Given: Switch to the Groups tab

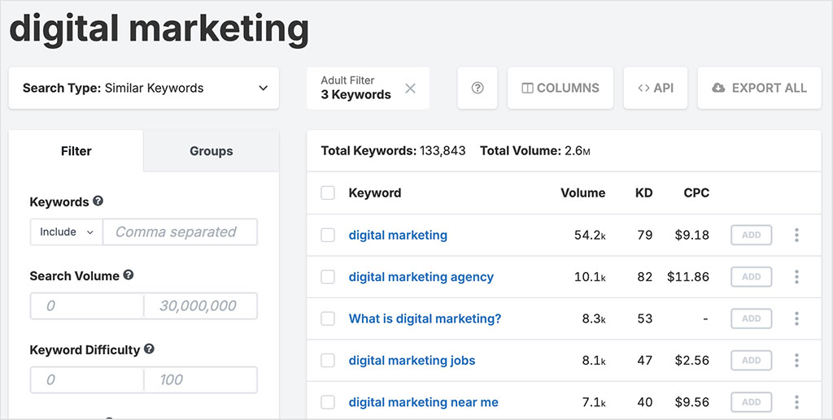Looking at the screenshot, I should coord(211,151).
